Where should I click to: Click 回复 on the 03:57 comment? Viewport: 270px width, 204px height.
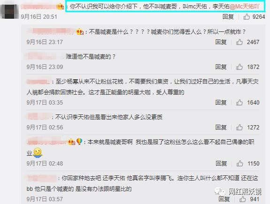224,199
